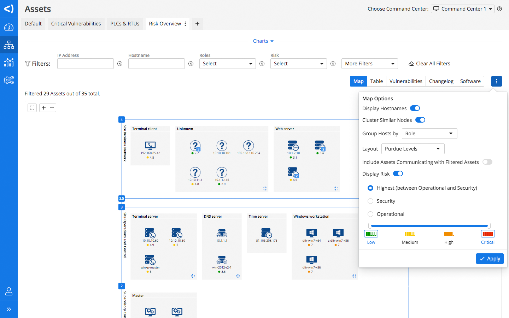Viewport: 509px width, 318px height.
Task: Open the dashboard gauge icon in sidebar
Action: pos(9,27)
